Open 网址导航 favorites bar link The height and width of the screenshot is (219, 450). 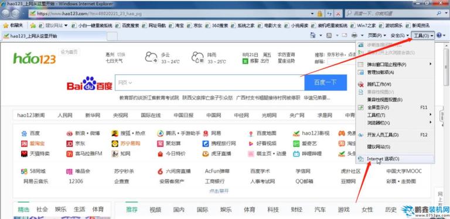154,26
